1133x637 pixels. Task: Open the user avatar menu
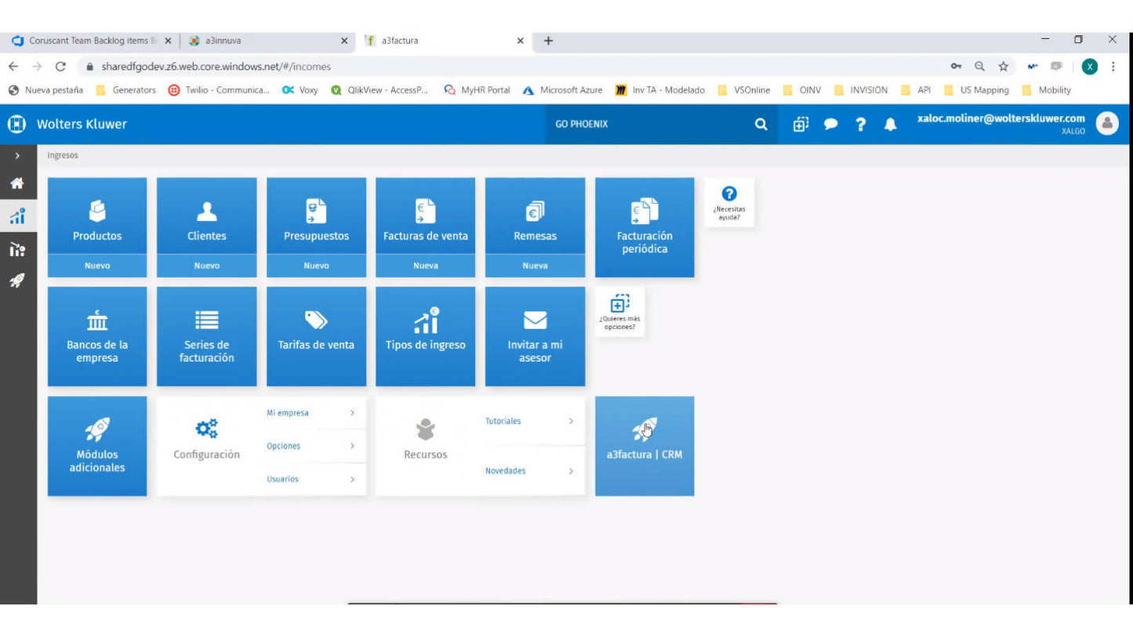tap(1107, 123)
